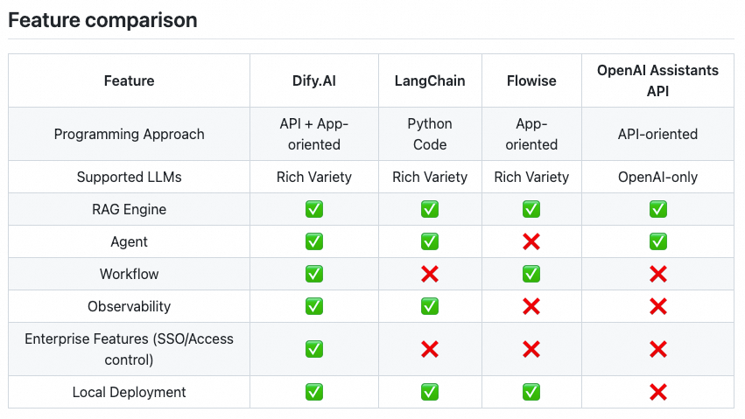This screenshot has width=745, height=419.
Task: Click the OpenAI Local Deployment red cross
Action: [x=658, y=392]
